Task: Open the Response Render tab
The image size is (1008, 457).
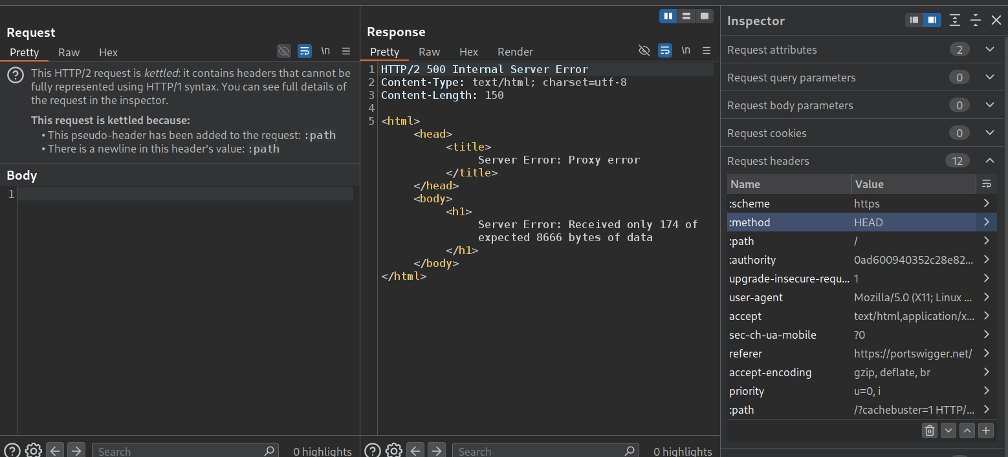Action: click(515, 52)
